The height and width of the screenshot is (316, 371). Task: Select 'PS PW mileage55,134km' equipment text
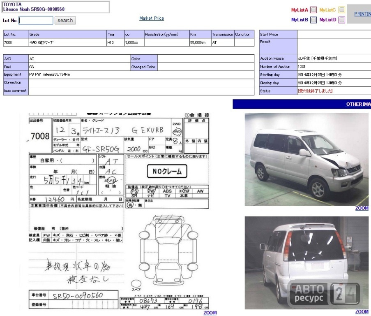pyautogui.click(x=49, y=74)
